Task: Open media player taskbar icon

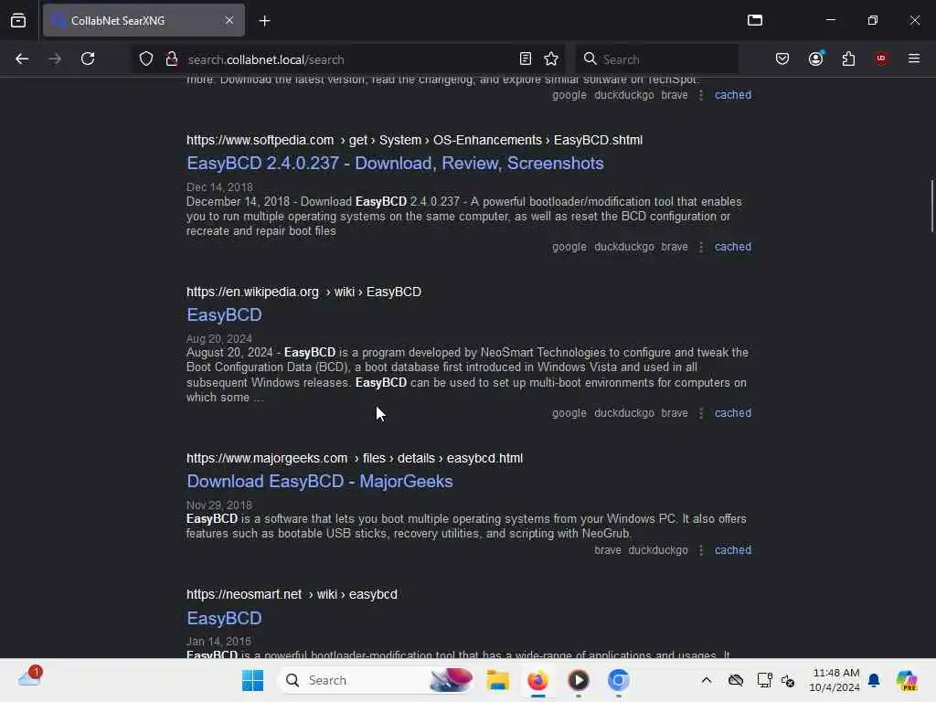Action: click(579, 680)
